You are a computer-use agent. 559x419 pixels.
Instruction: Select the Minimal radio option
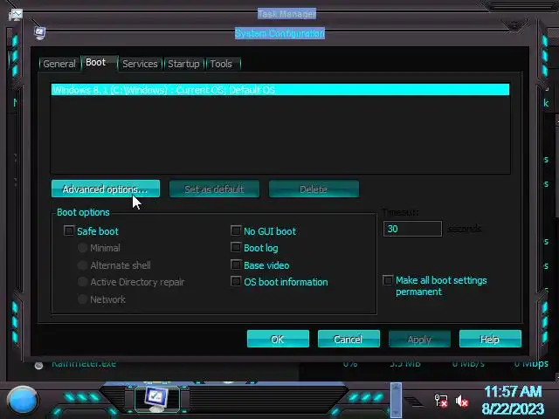click(x=82, y=248)
